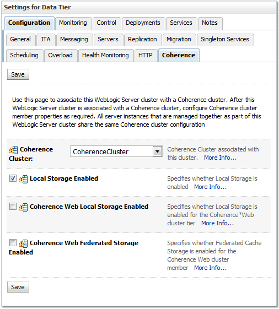Open the Coherence Cluster dropdown arrow
The width and height of the screenshot is (279, 309).
pos(157,151)
